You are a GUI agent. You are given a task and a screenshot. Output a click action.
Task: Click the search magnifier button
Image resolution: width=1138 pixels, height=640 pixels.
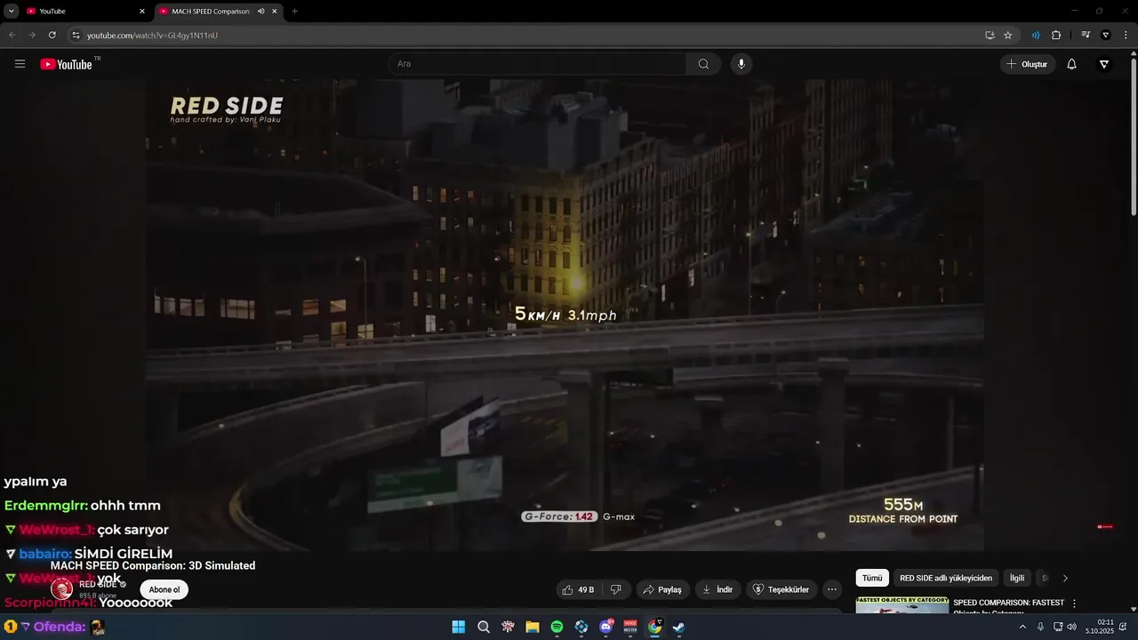point(703,64)
